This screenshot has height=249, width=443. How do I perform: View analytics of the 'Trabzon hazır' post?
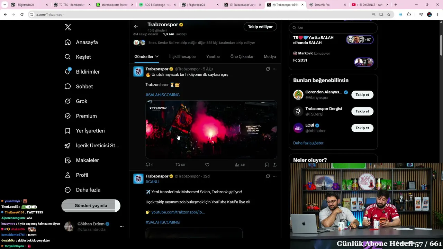pyautogui.click(x=240, y=165)
